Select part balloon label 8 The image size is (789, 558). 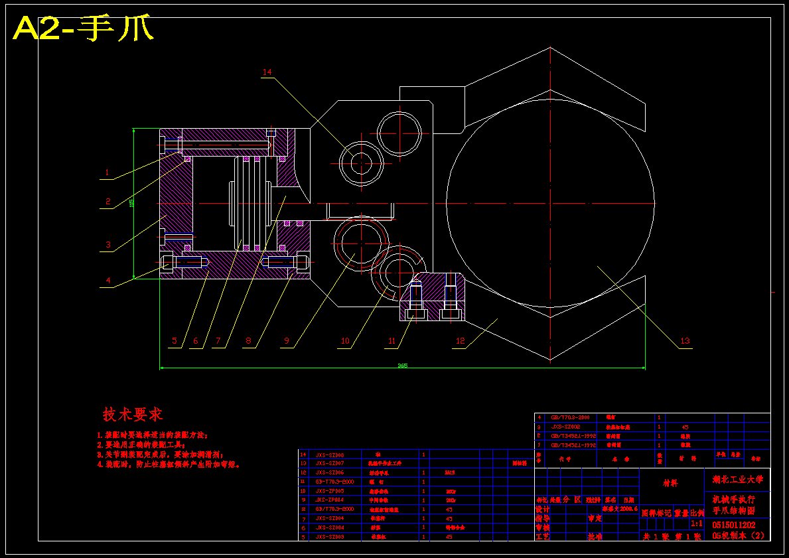pyautogui.click(x=248, y=341)
